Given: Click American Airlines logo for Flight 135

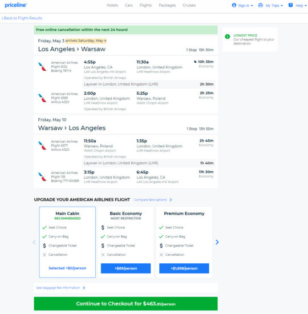Looking at the screenshot, I should [42, 176].
